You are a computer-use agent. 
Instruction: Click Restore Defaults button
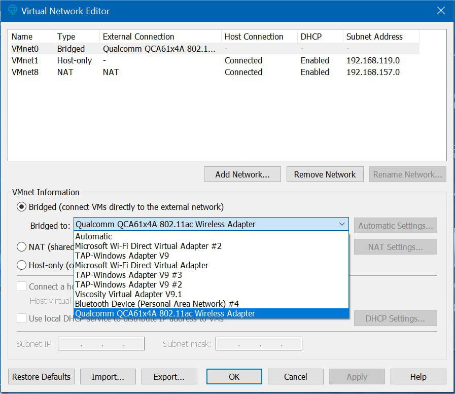(41, 377)
